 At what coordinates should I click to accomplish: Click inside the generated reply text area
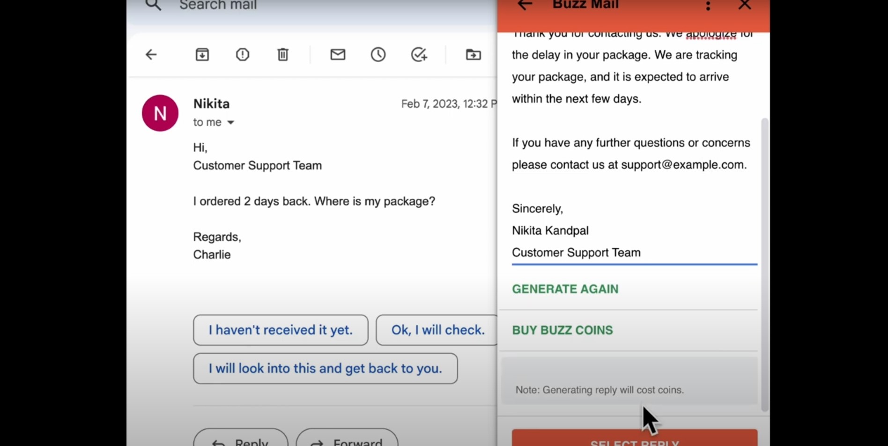pos(634,148)
